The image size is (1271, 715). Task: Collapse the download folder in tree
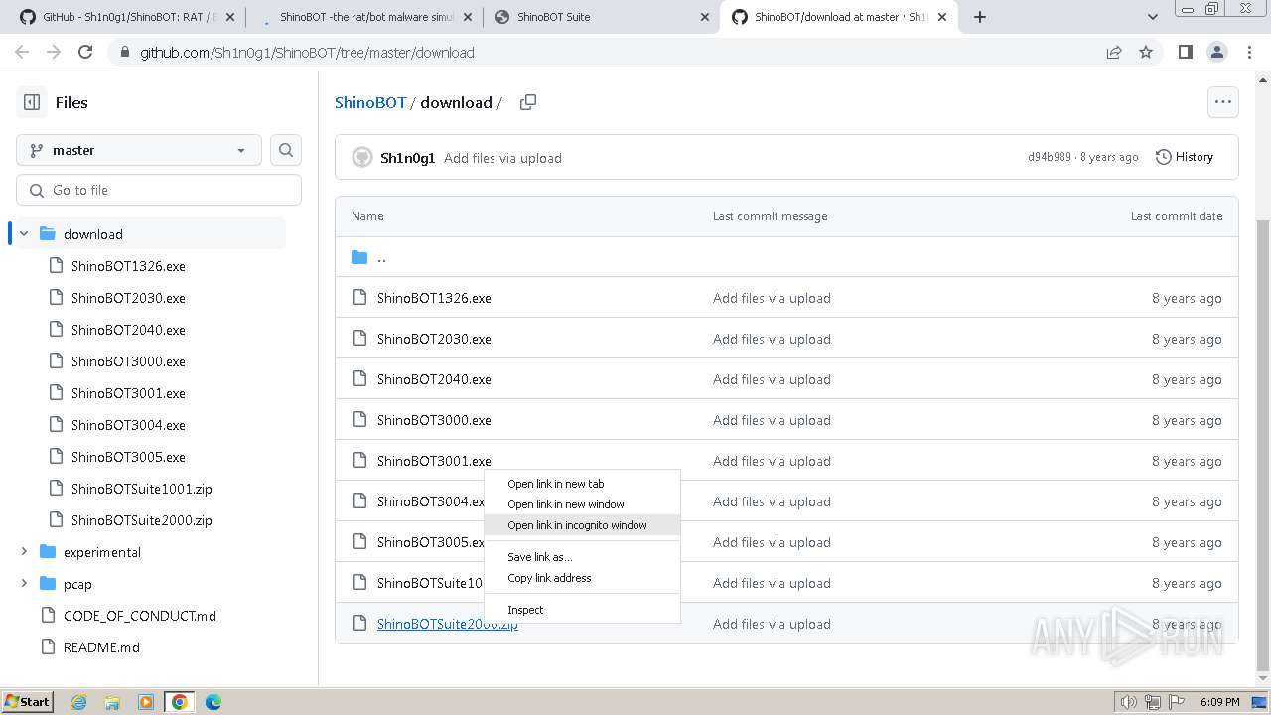tap(24, 234)
